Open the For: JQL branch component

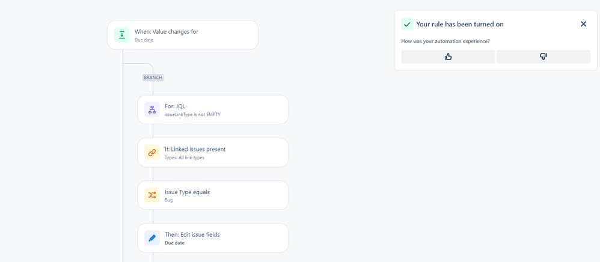click(213, 109)
